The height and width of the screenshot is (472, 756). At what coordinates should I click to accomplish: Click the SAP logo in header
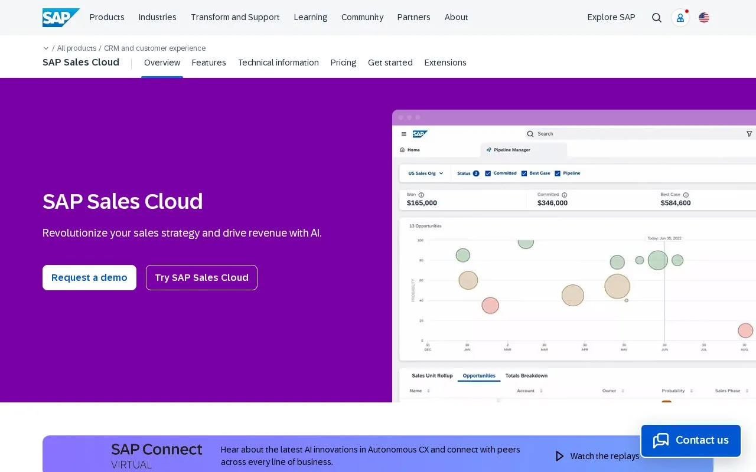click(x=61, y=18)
